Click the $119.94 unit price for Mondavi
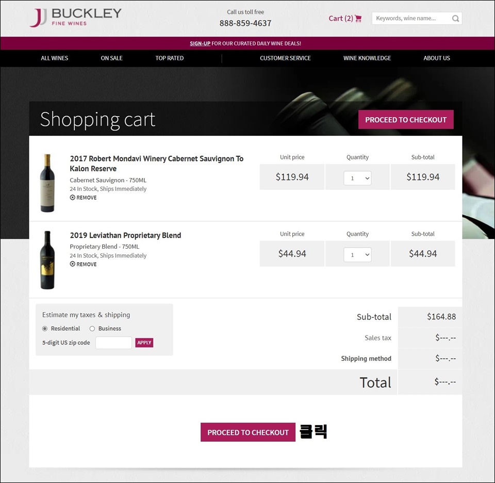The height and width of the screenshot is (483, 495). (292, 177)
